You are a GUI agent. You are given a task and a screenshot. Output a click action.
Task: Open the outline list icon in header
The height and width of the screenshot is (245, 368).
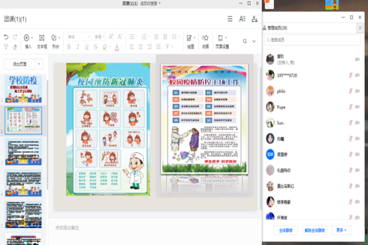230,19
